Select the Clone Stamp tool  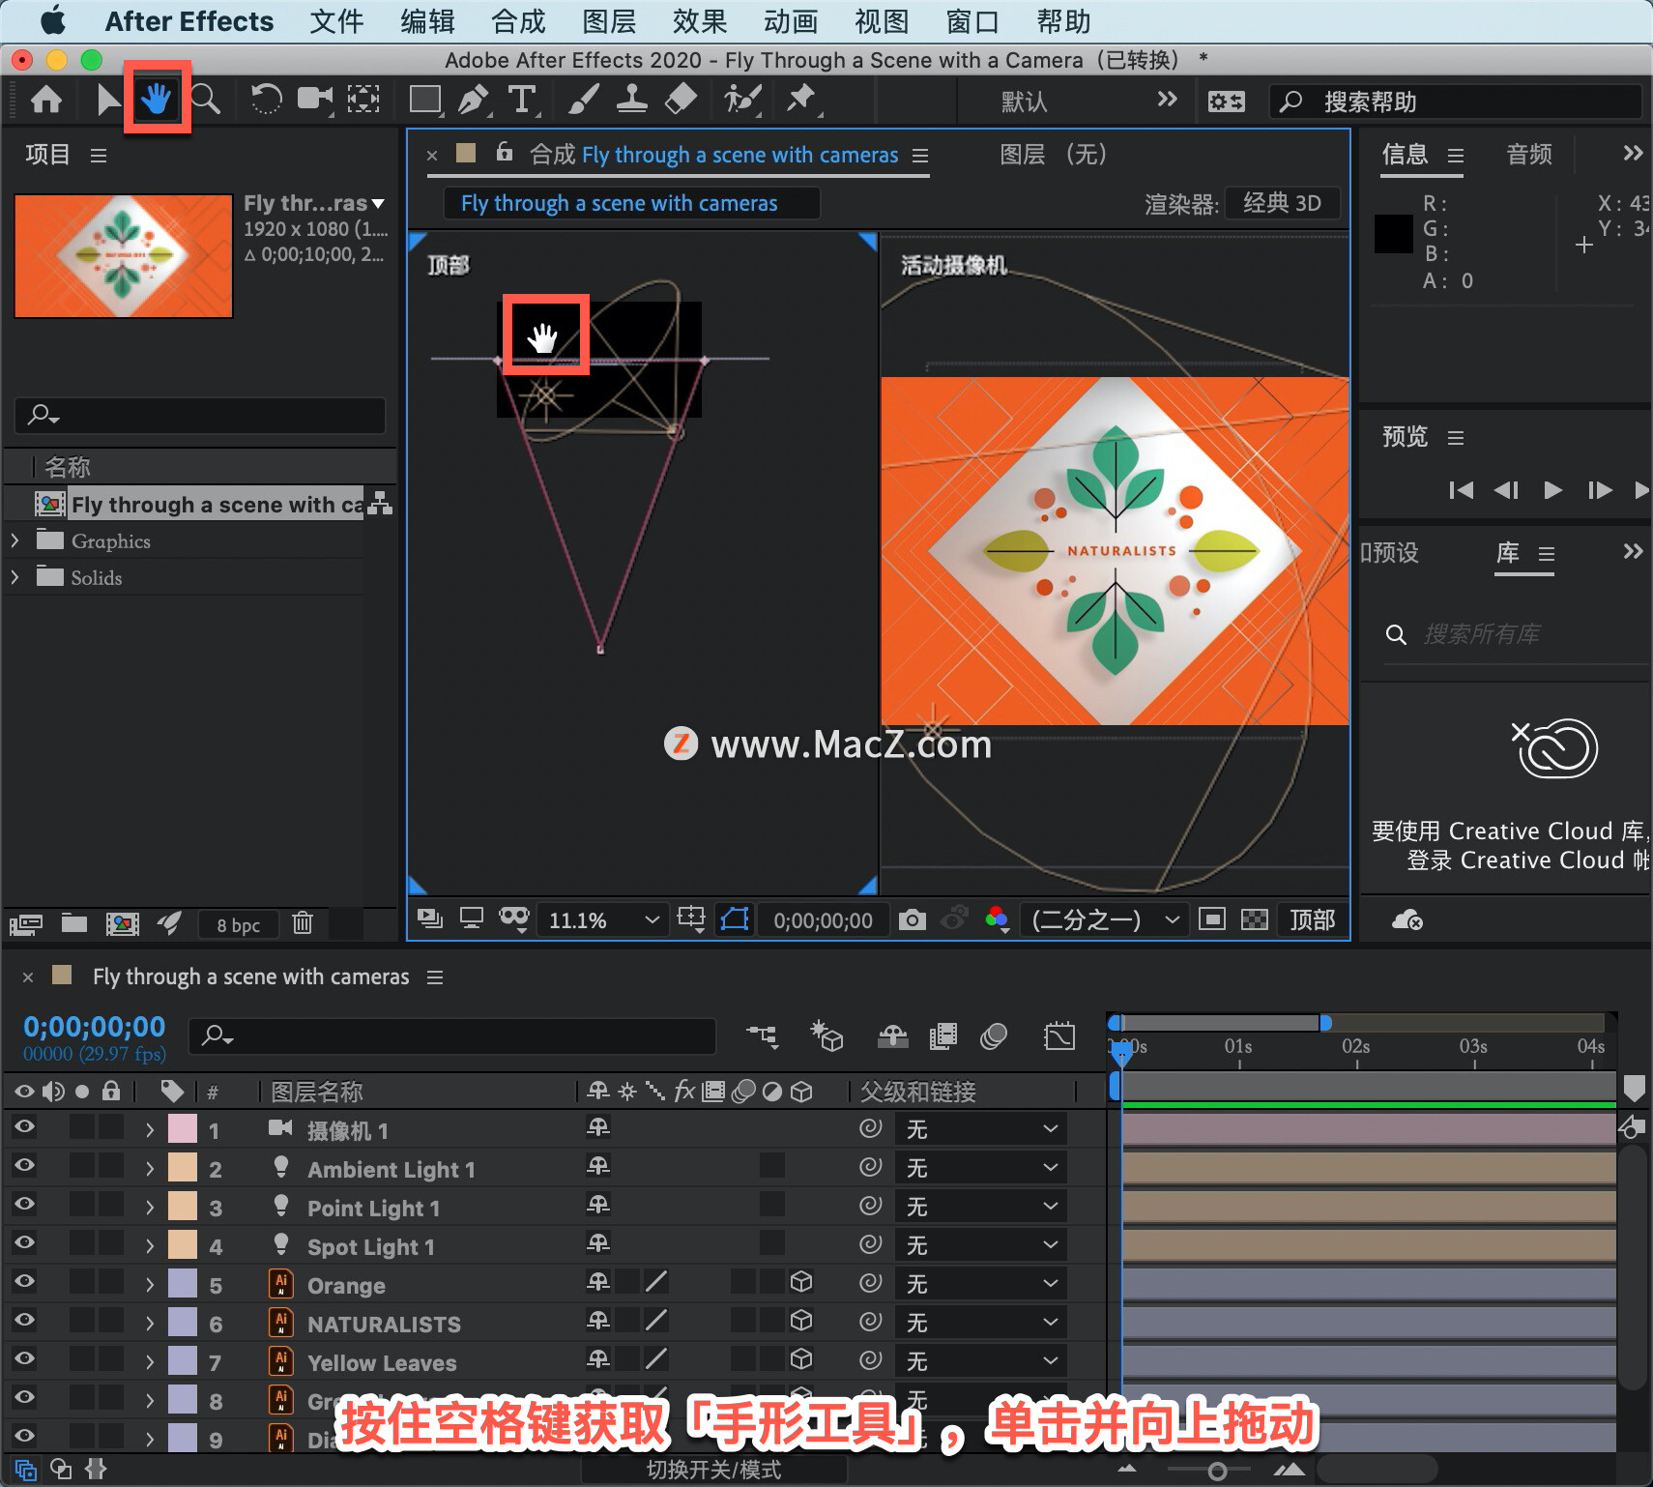pos(631,99)
